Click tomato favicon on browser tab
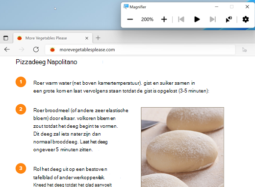The height and width of the screenshot is (187, 255). tap(20, 38)
